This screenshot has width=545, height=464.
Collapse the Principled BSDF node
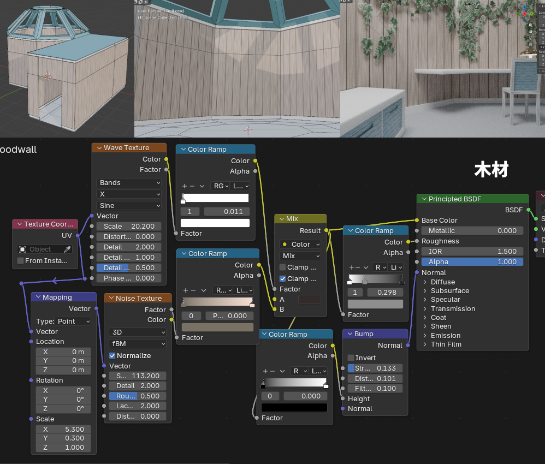[423, 199]
